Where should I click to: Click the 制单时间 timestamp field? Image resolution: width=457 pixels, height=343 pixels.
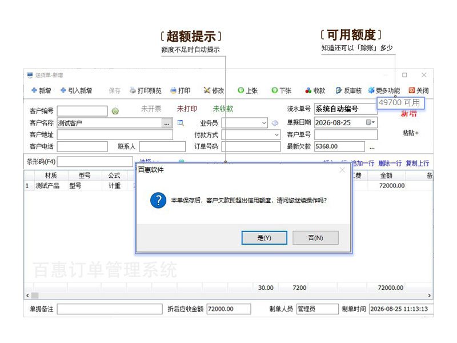pos(401,309)
